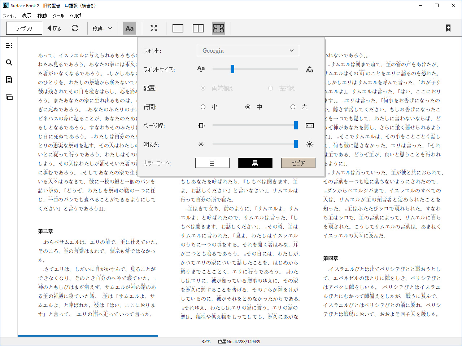Open the Georgia font dropdown

coord(248,50)
